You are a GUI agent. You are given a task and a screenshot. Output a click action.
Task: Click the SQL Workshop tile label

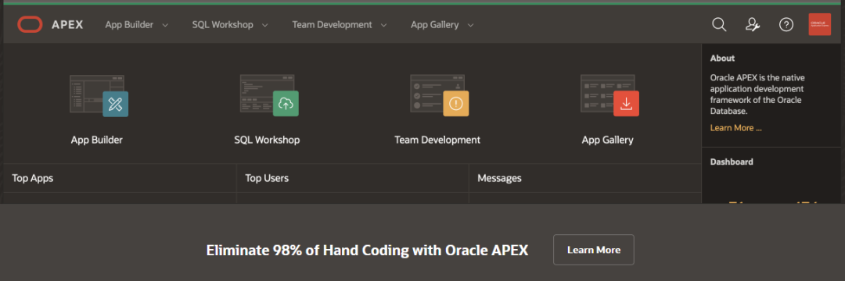click(267, 140)
